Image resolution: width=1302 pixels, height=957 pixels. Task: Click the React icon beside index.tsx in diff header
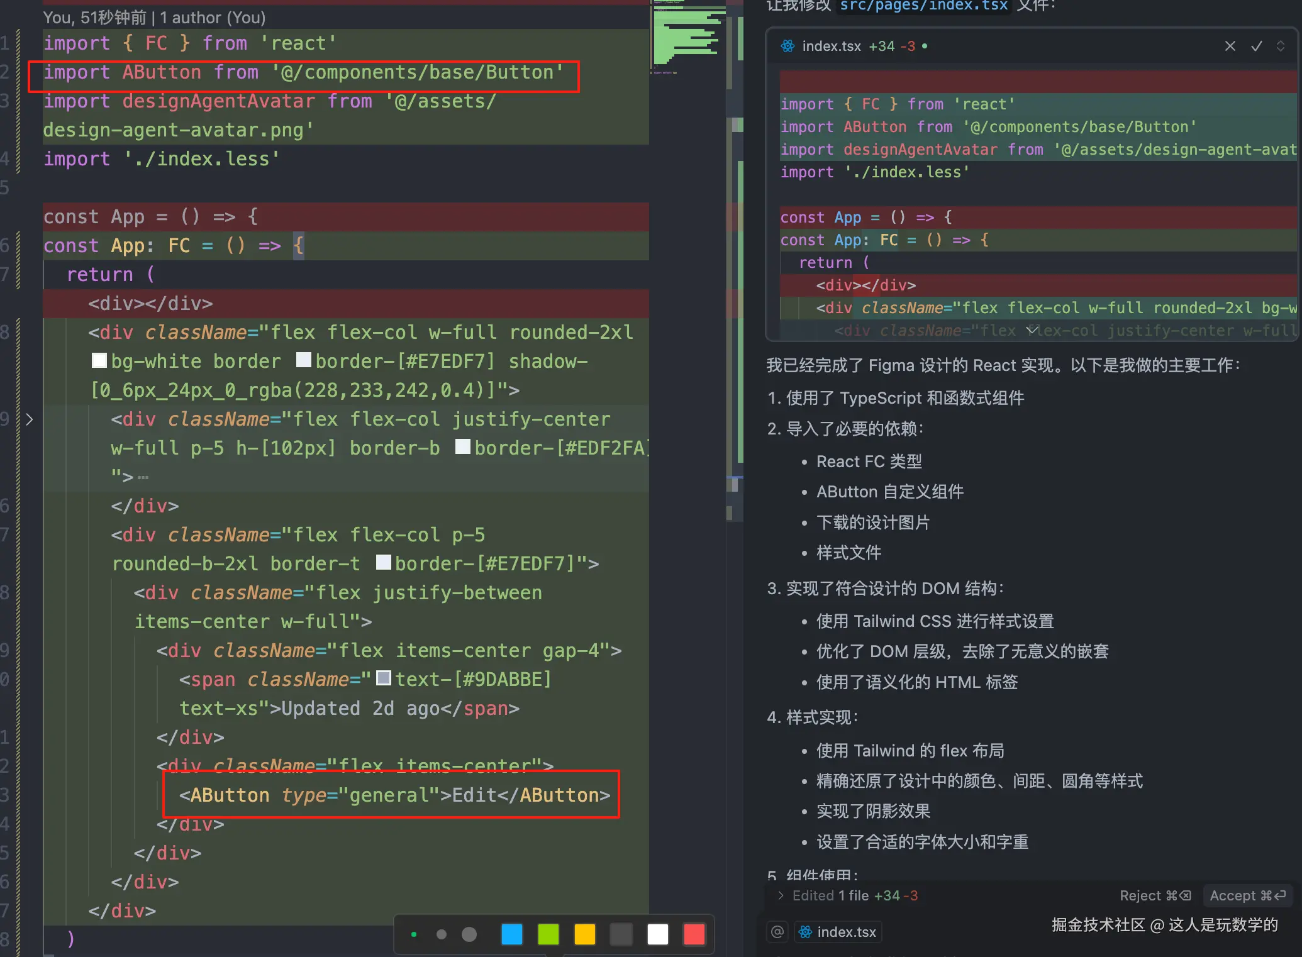click(787, 46)
